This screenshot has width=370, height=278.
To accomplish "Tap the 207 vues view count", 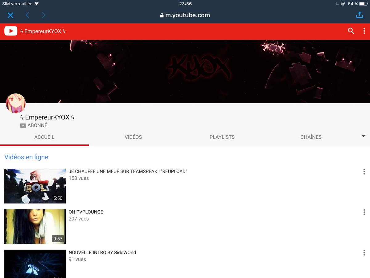I will tap(79, 219).
